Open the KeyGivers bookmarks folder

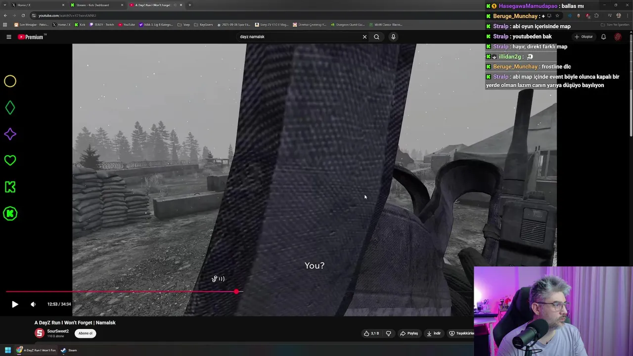[x=203, y=25]
